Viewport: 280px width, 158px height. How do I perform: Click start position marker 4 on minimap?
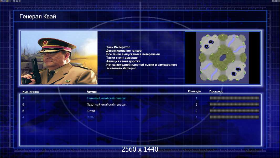[206, 47]
